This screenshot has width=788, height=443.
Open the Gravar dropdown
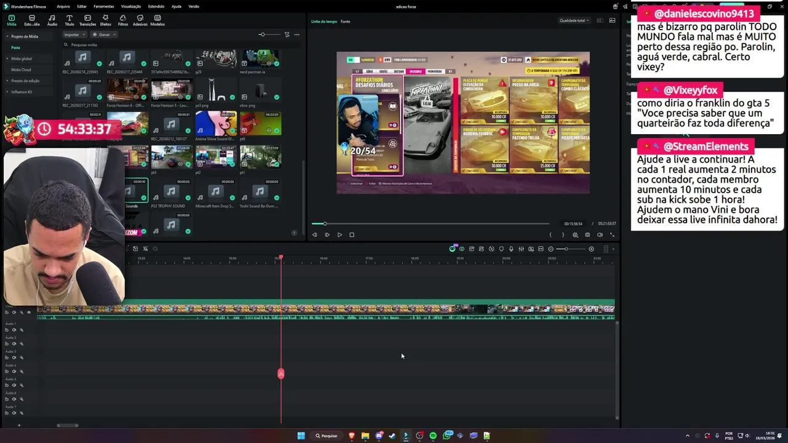coord(105,34)
